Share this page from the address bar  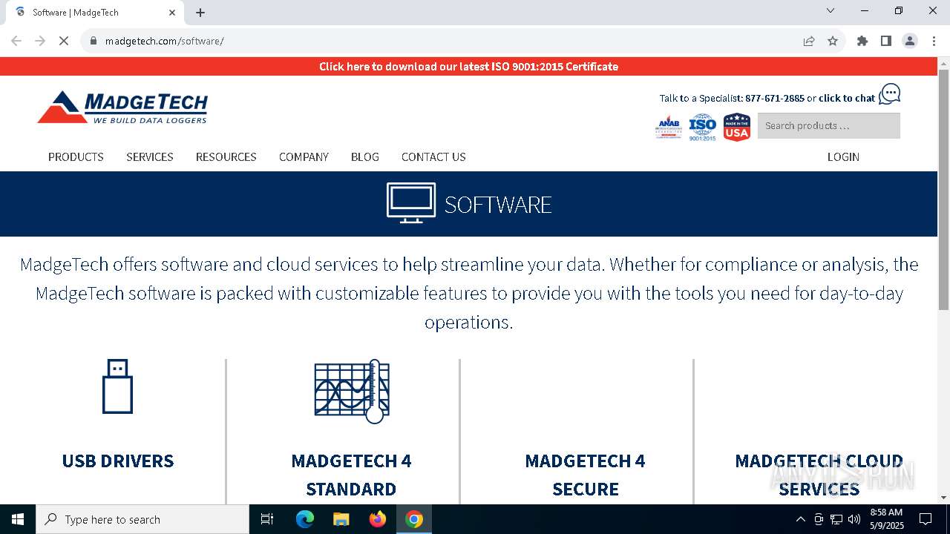tap(809, 41)
